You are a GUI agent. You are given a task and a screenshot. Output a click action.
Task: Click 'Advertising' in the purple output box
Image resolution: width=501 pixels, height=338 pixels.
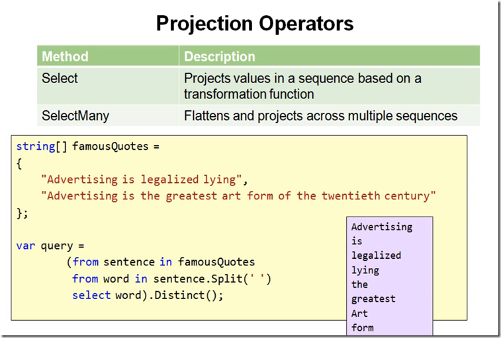pyautogui.click(x=381, y=226)
